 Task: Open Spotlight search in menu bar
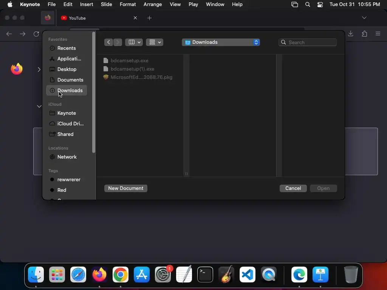pos(308,5)
